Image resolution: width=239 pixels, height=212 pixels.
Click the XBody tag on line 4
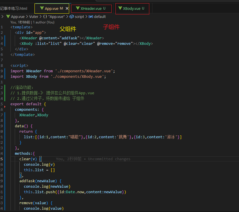pos(27,44)
